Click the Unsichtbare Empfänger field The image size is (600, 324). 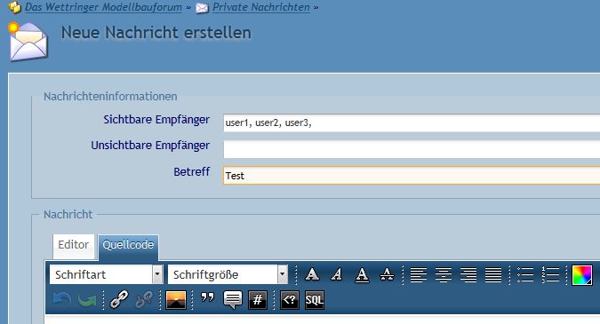[x=412, y=149]
